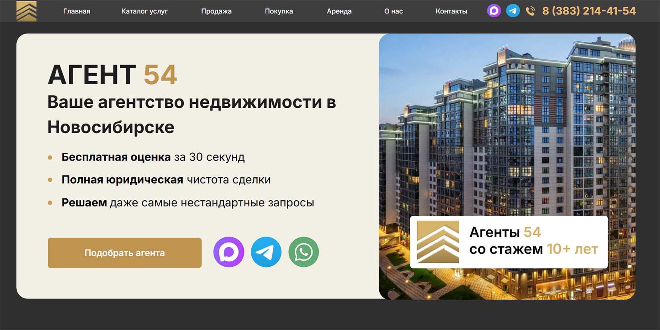Navigate to Контакты
The height and width of the screenshot is (330, 660).
click(451, 11)
